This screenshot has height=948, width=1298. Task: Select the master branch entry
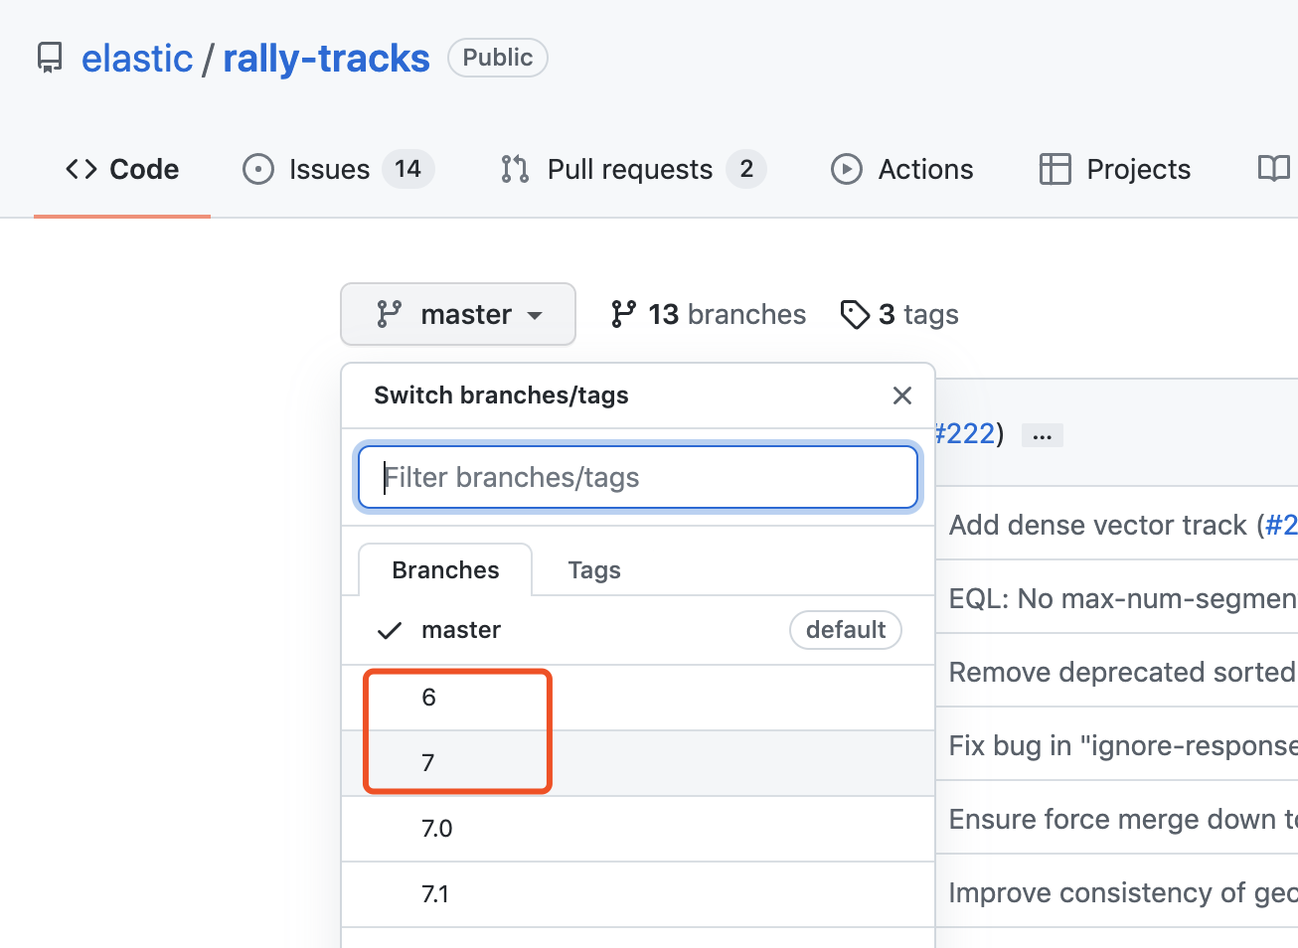coord(461,630)
